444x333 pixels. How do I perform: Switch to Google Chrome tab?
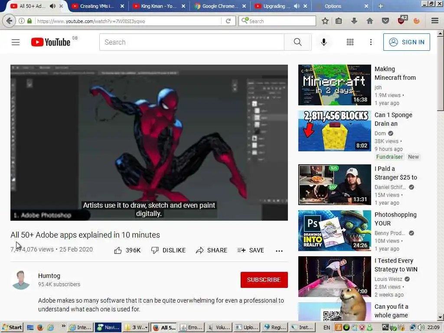coord(220,6)
